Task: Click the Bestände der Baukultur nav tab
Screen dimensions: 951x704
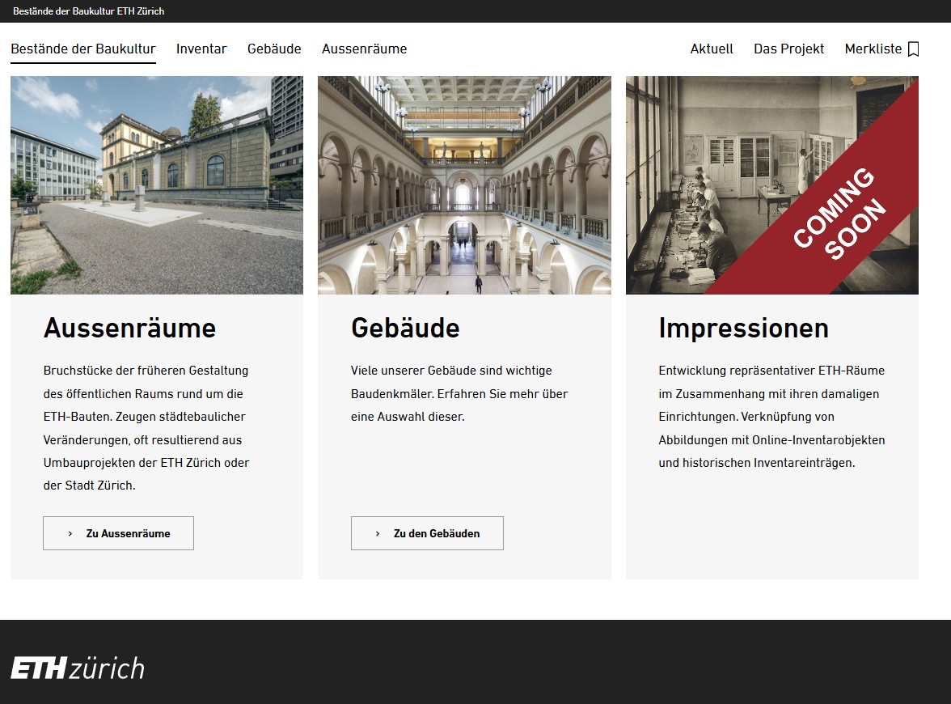Action: click(82, 49)
